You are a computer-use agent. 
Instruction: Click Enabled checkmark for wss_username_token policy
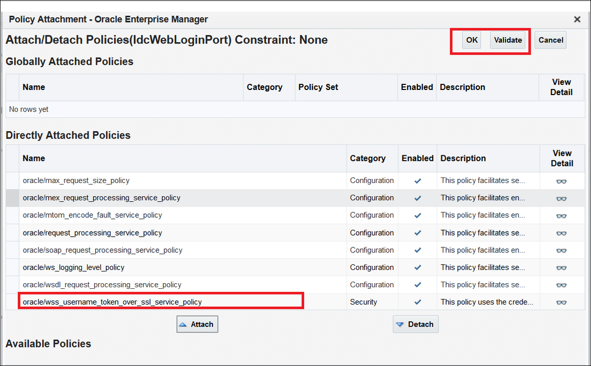(417, 302)
